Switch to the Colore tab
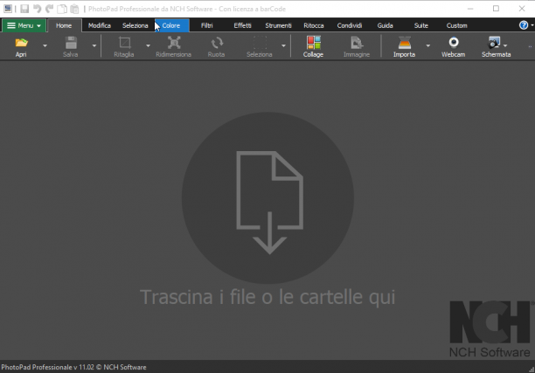The width and height of the screenshot is (535, 373). [x=171, y=25]
